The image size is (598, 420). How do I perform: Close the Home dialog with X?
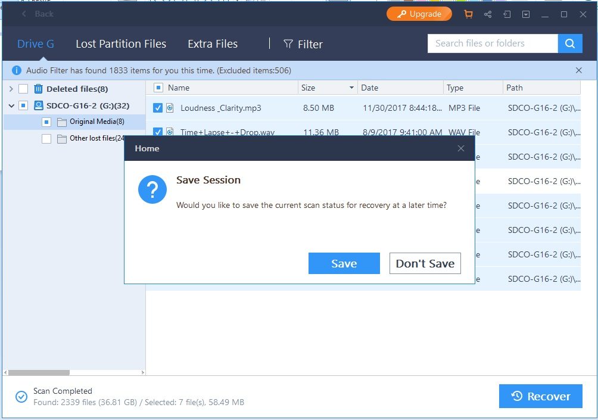[460, 148]
